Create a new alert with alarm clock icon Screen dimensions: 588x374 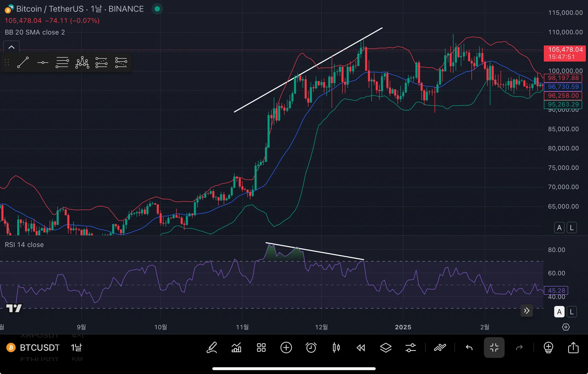click(311, 347)
